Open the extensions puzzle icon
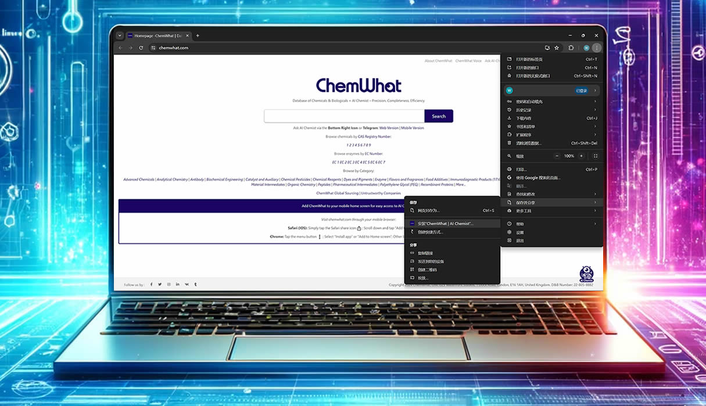Screen dimensions: 706x406 pos(571,48)
